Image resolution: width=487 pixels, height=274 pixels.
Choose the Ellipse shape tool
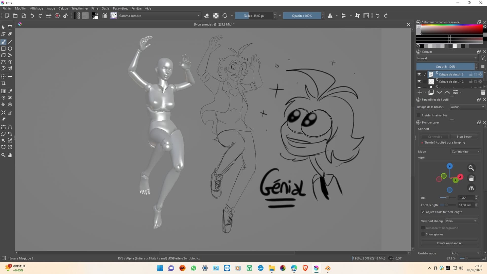click(x=10, y=49)
